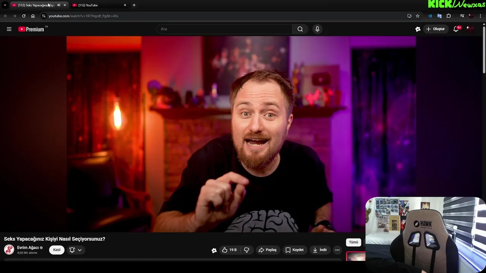
Task: Mute the tab via speaker icon
Action: [58, 5]
